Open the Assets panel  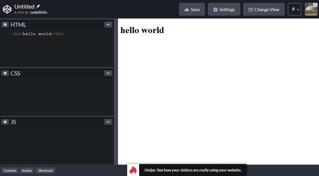click(x=27, y=170)
